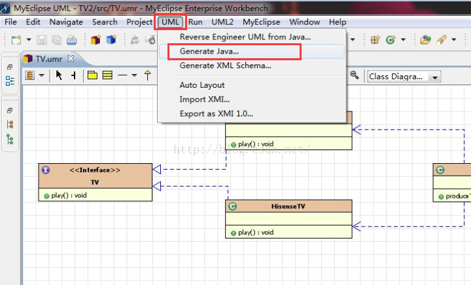Open the UML2 menu
The height and width of the screenshot is (285, 471).
222,22
